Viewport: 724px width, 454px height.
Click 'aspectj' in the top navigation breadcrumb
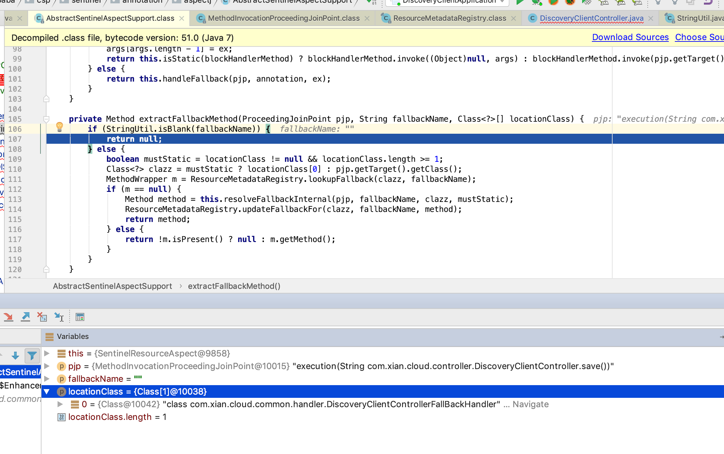pos(197,2)
